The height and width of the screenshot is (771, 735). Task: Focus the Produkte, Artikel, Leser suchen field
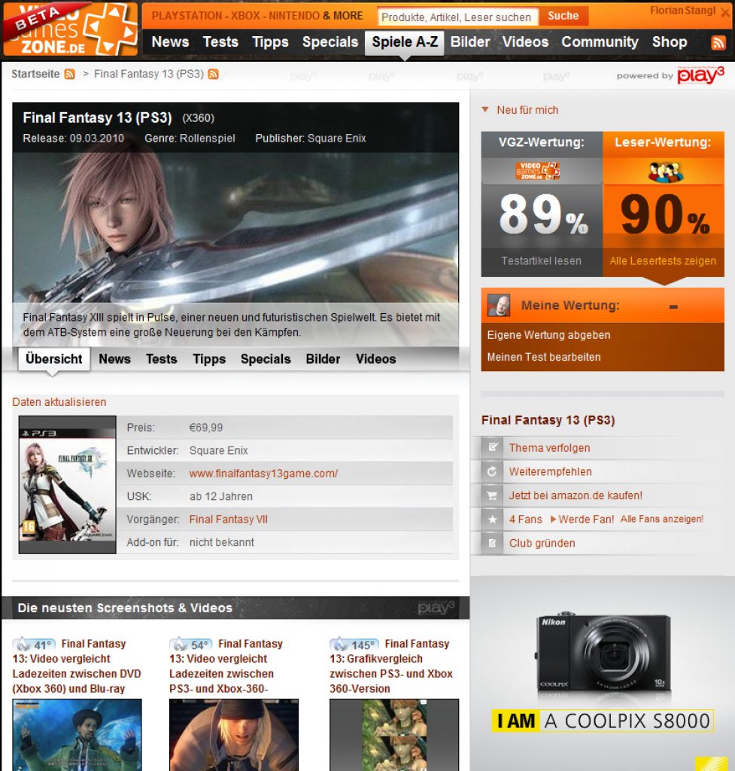coord(458,17)
